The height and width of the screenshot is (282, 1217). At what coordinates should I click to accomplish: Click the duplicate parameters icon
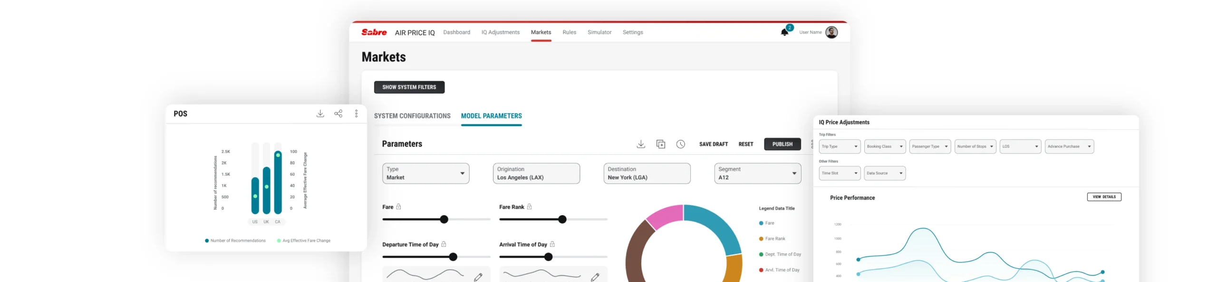pyautogui.click(x=660, y=144)
